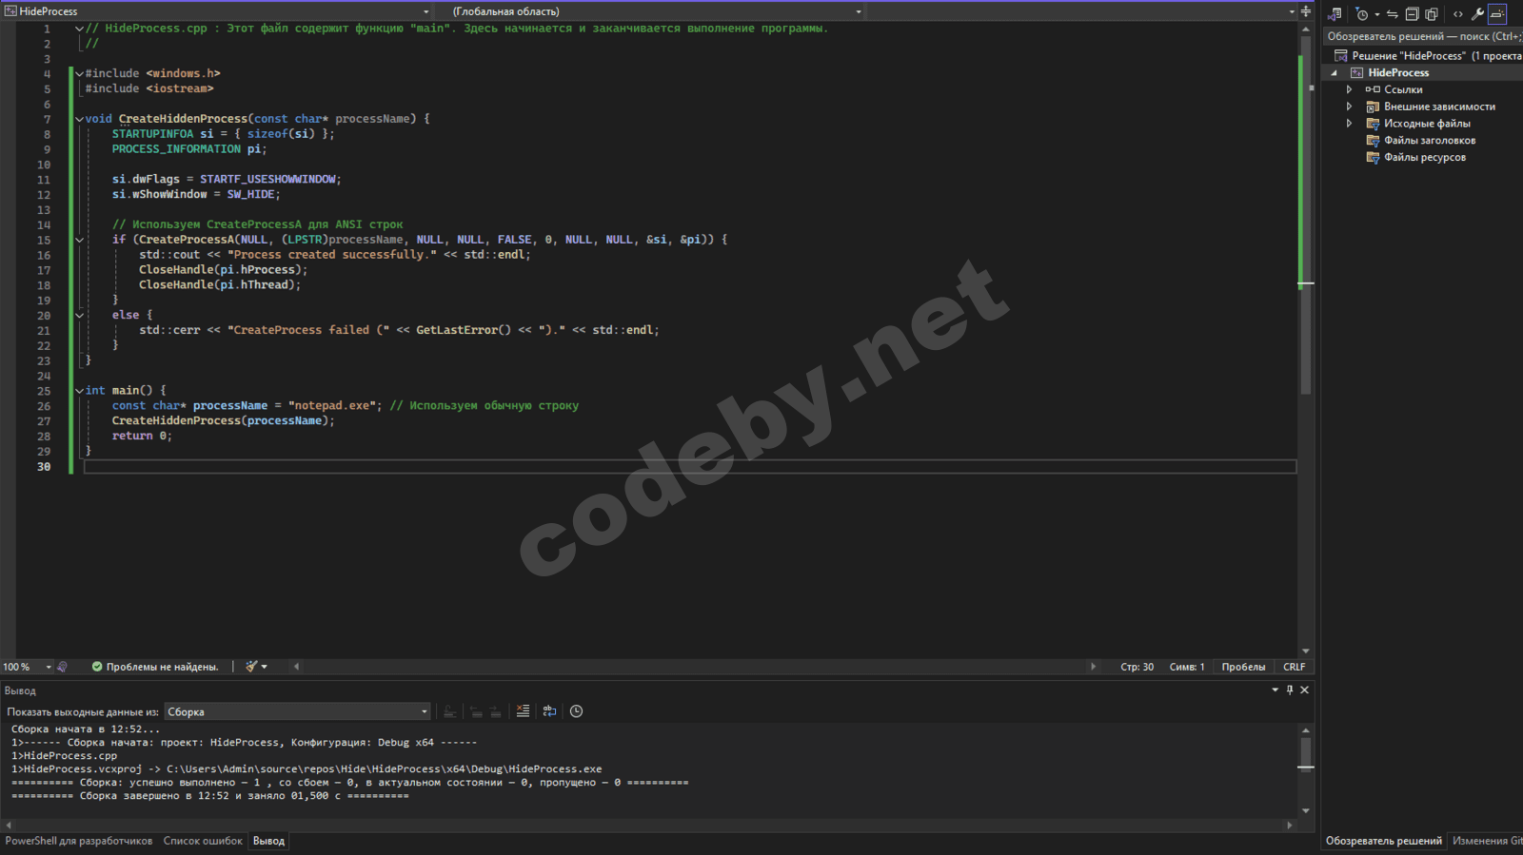
Task: Switch to the 'Изменения Git' tab
Action: 1486,841
